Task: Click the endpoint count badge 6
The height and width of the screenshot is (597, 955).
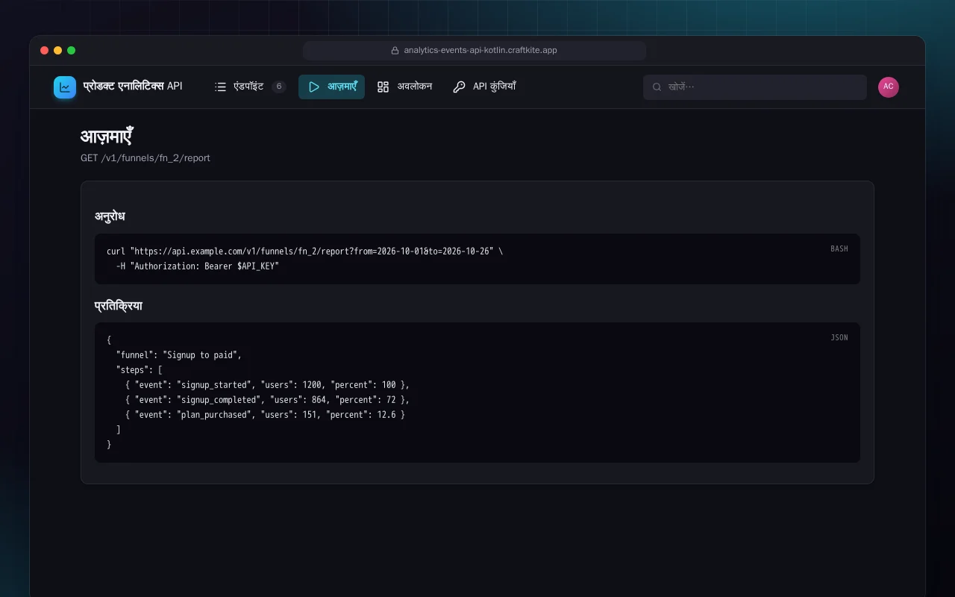Action: 279,87
